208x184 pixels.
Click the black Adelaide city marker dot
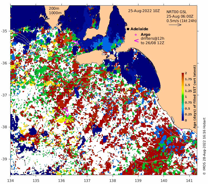click(128, 29)
